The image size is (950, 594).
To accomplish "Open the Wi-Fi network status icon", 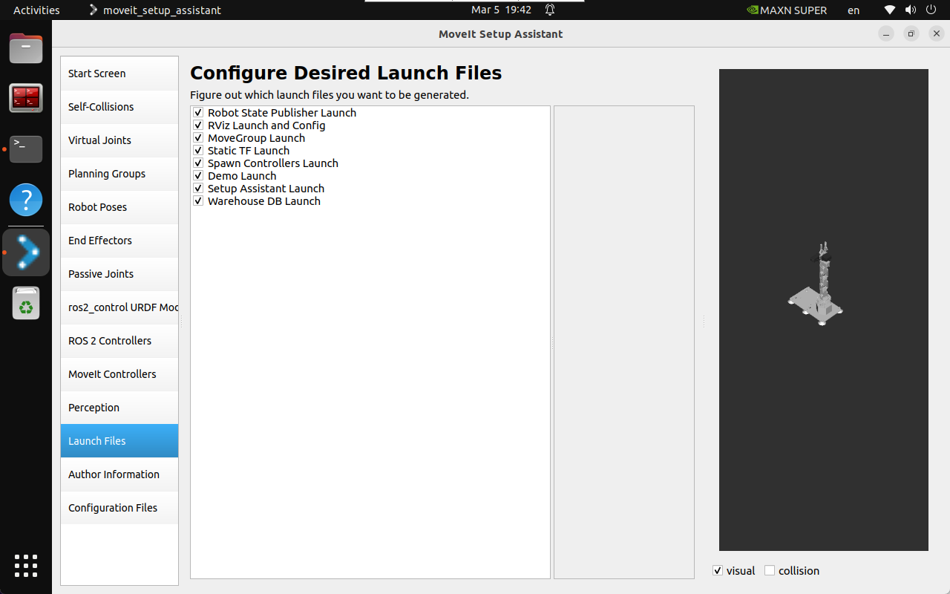I will pyautogui.click(x=890, y=10).
